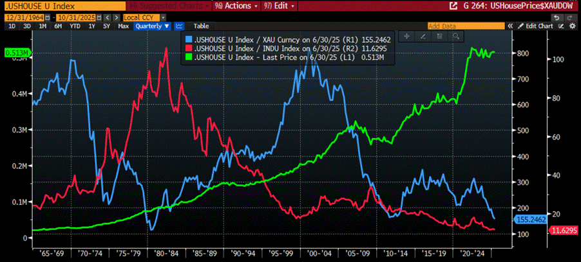Open annotation pencil icon beside settings gear
The image size is (581, 262).
562,26
